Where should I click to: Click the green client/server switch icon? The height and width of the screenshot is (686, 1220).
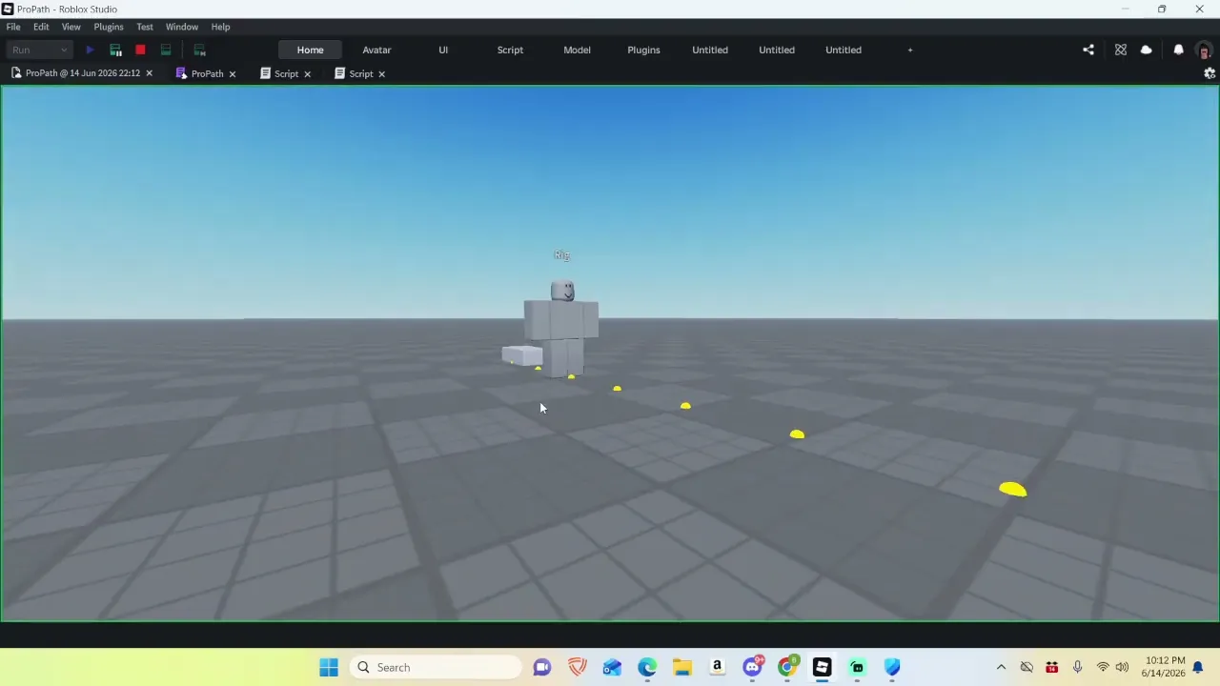(x=165, y=50)
